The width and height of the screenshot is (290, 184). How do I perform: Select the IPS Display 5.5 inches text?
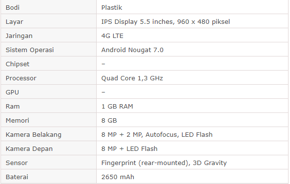pos(137,22)
